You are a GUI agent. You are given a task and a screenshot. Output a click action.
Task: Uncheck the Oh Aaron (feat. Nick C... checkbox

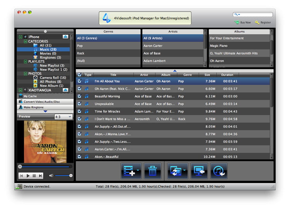[x=80, y=89]
